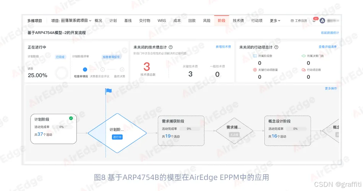Click the blue flag timeline marker
Screen dimensions: 363x191
point(109,91)
